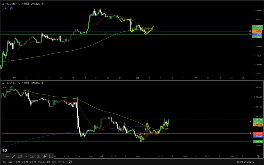
Task: Select the date and price range tool
Action: pos(45,156)
